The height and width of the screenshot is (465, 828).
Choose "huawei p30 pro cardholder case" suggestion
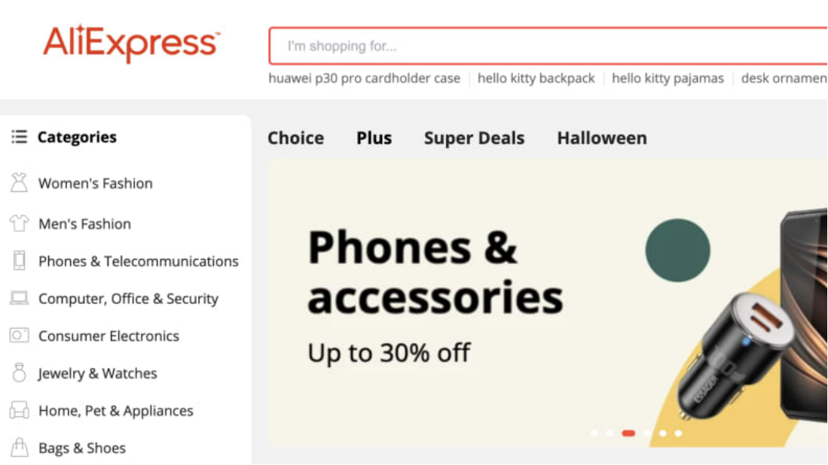[x=364, y=78]
